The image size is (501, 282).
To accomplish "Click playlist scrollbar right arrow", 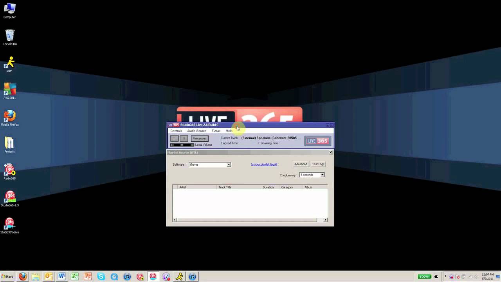I will pos(325,220).
